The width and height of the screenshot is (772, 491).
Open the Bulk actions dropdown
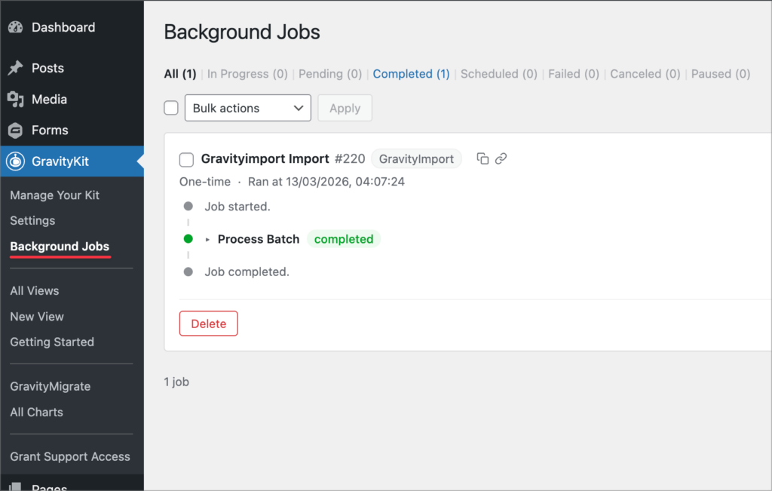coord(247,107)
